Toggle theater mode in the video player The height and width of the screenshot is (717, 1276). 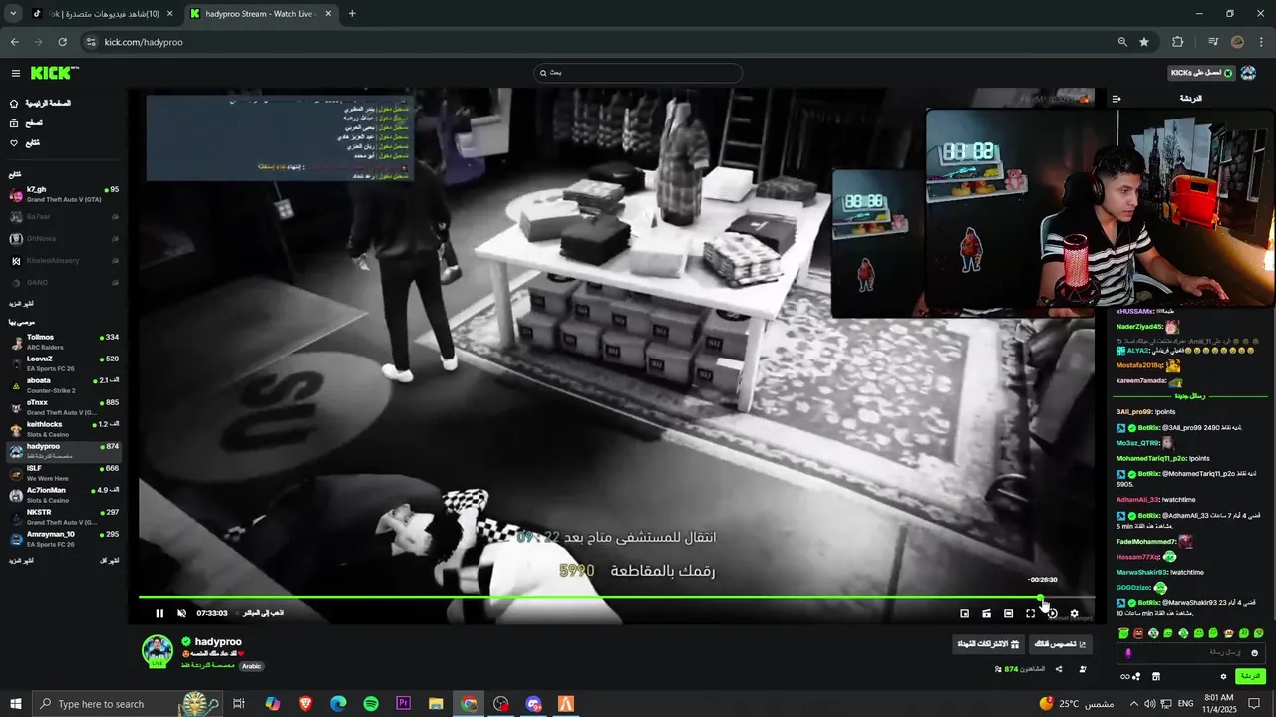click(x=1008, y=613)
